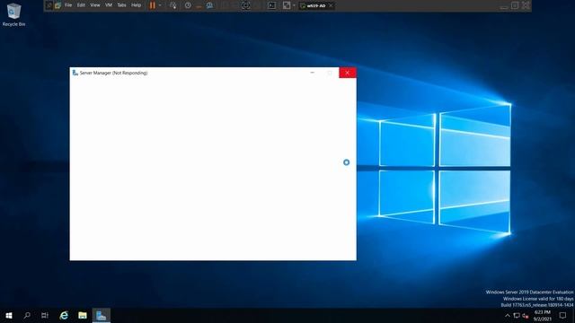
Task: Expand the stretch mode dropdown arrow
Action: (294, 5)
